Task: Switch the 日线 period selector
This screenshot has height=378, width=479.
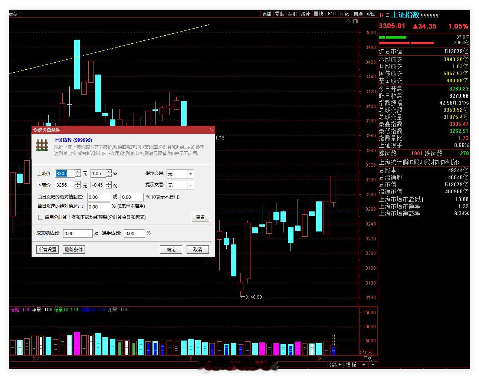Action: pyautogui.click(x=368, y=359)
